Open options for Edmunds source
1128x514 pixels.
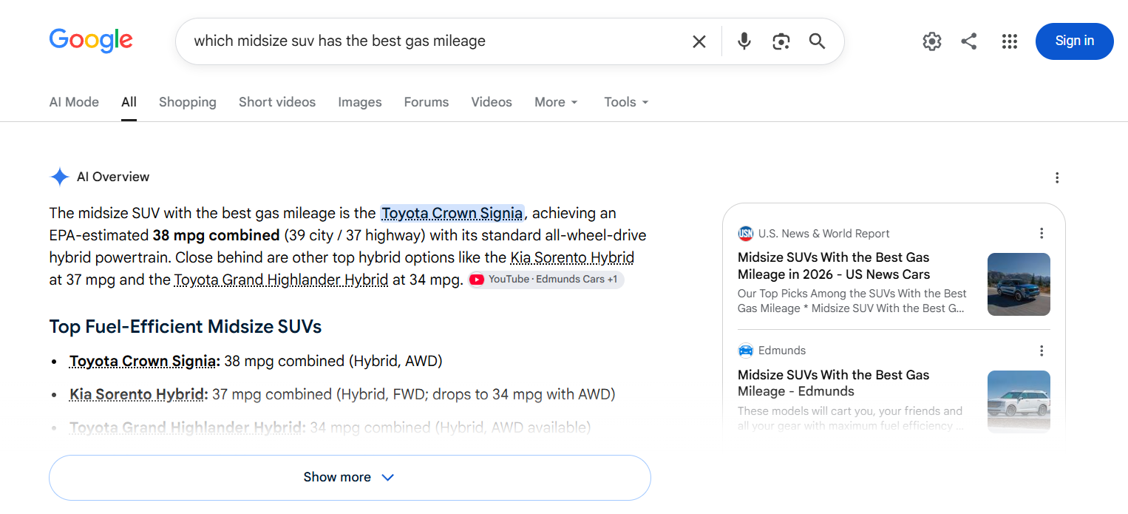point(1042,351)
